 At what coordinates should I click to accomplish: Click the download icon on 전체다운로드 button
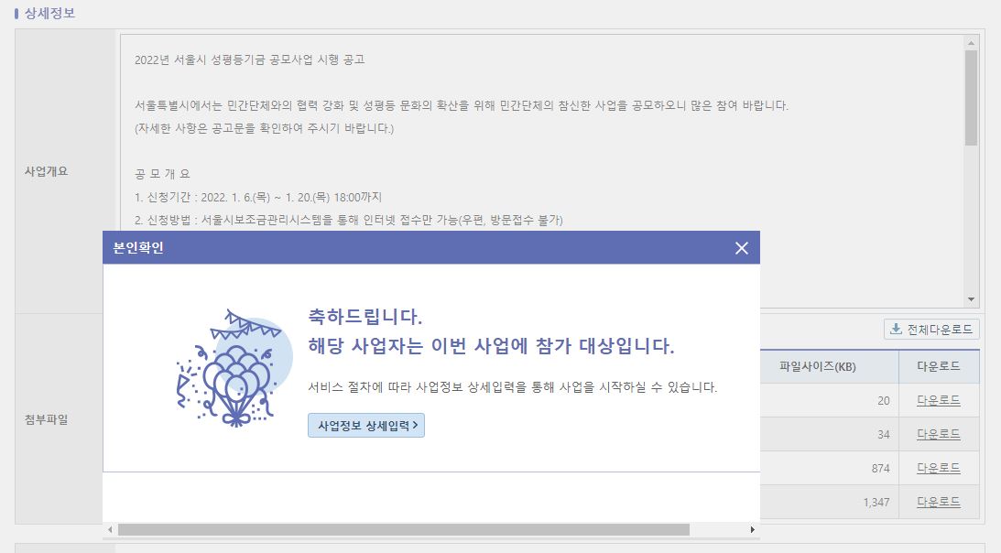coord(897,329)
